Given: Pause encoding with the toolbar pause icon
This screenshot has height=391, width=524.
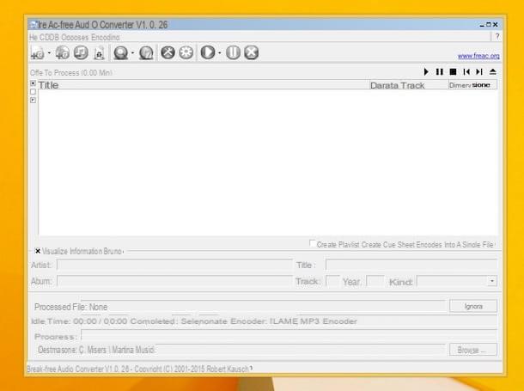Looking at the screenshot, I should 233,52.
